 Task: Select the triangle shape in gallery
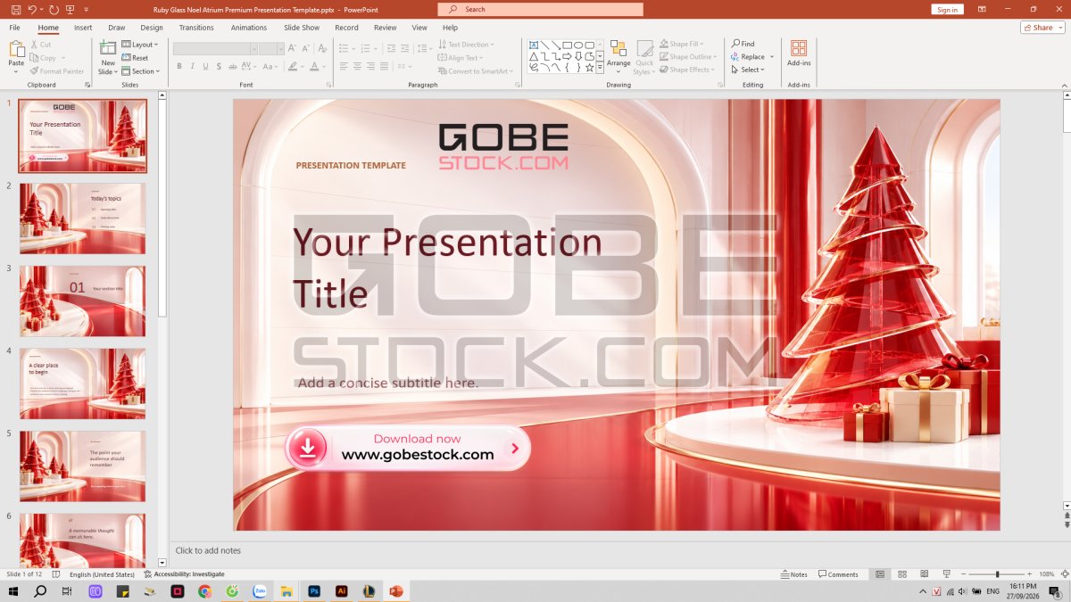pyautogui.click(x=534, y=56)
